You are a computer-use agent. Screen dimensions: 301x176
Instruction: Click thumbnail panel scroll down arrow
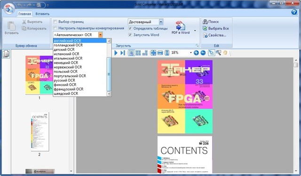pyautogui.click(x=71, y=171)
